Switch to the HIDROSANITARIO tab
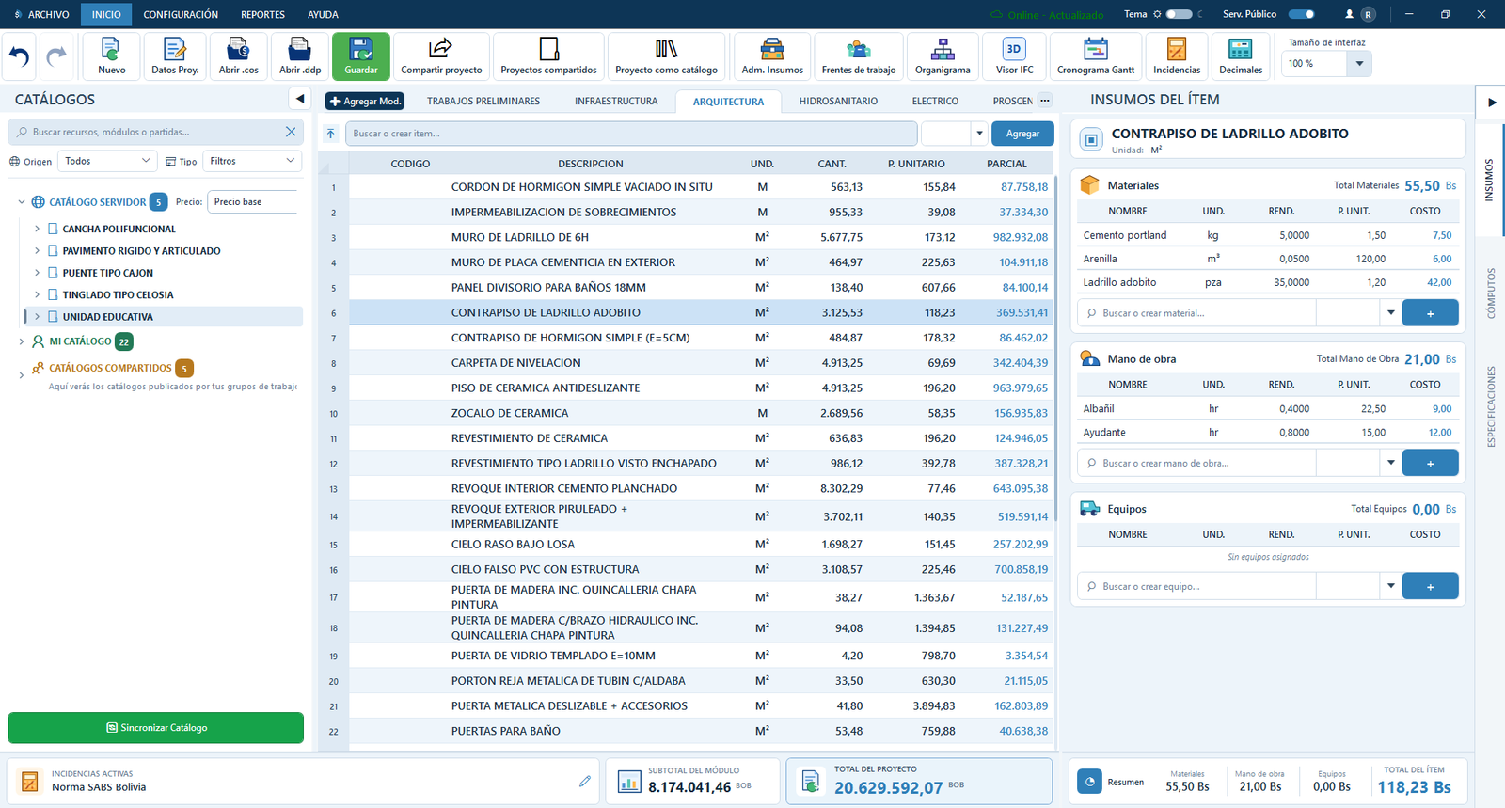 [x=838, y=101]
